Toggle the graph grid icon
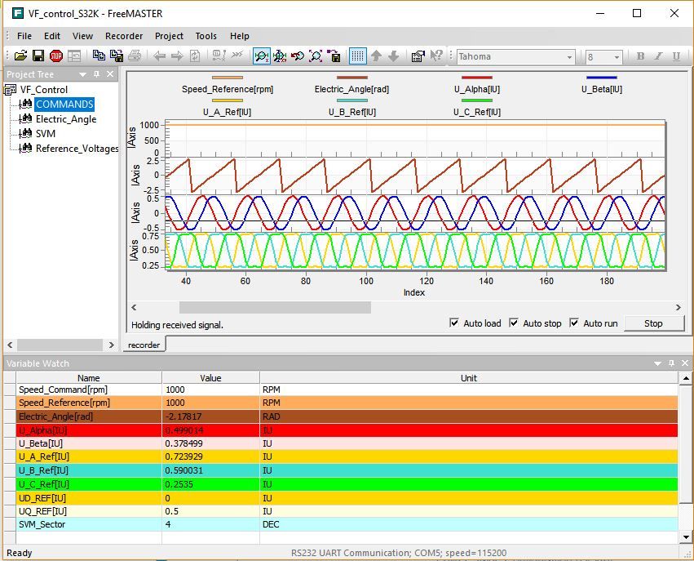 point(358,56)
